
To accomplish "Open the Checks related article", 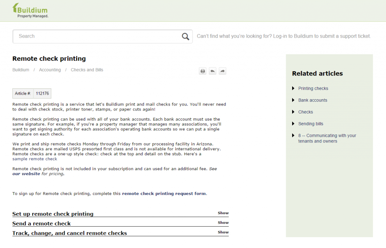I will point(305,112).
